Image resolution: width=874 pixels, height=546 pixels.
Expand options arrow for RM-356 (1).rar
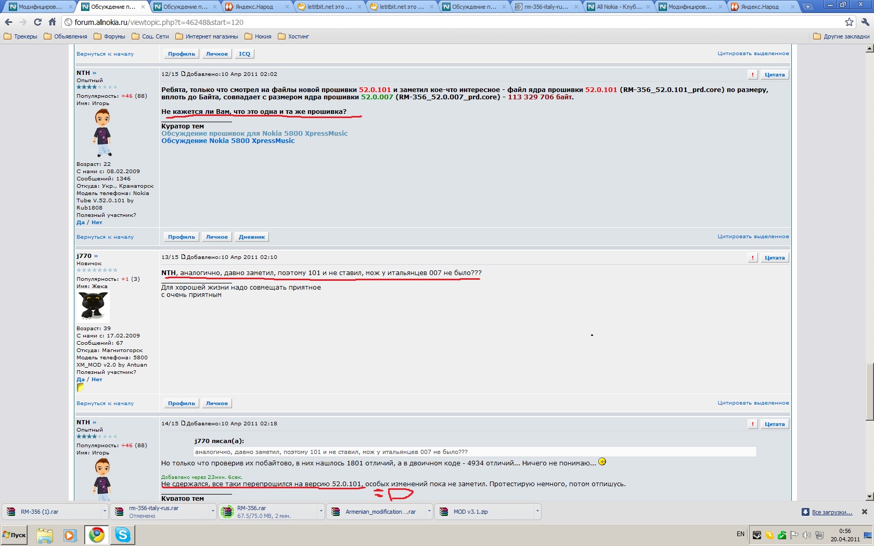104,512
